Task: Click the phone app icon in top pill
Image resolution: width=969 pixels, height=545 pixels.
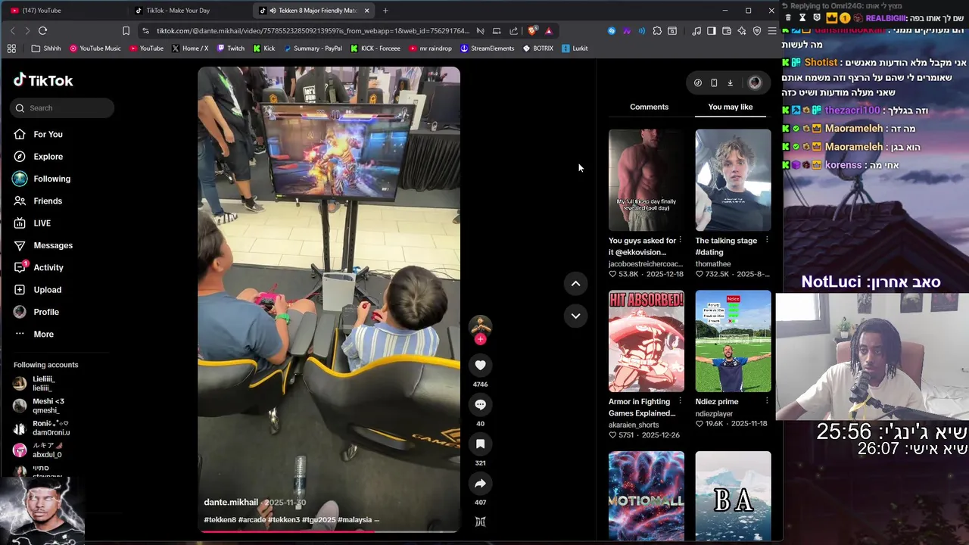Action: [714, 83]
